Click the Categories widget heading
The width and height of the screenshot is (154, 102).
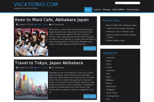[x=110, y=53]
